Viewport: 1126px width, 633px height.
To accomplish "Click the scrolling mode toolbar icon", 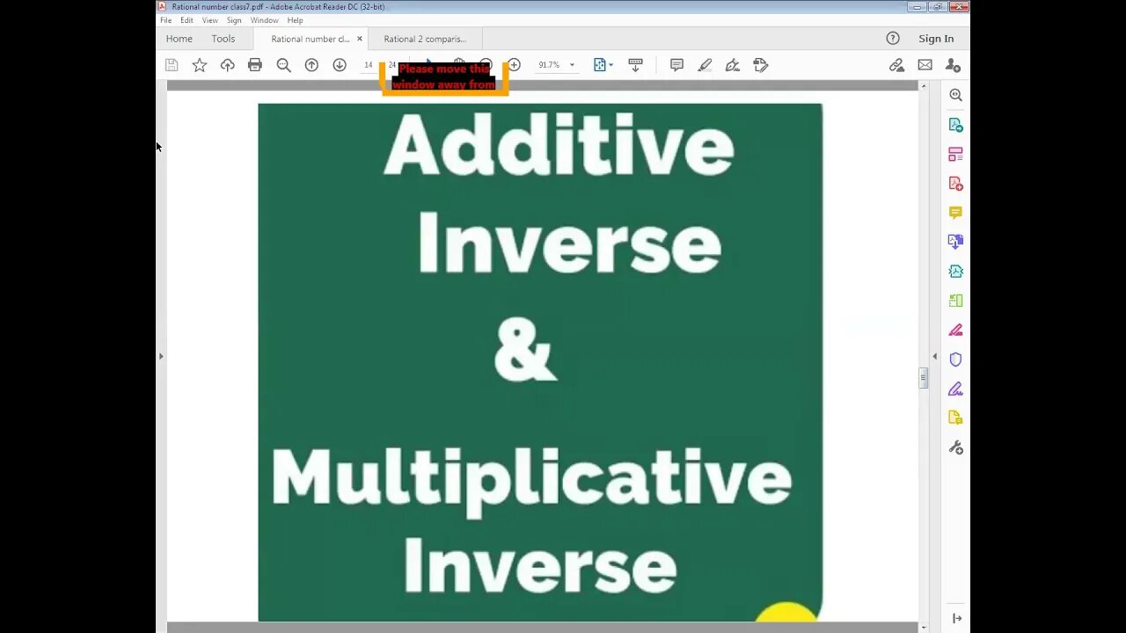I will coord(635,65).
